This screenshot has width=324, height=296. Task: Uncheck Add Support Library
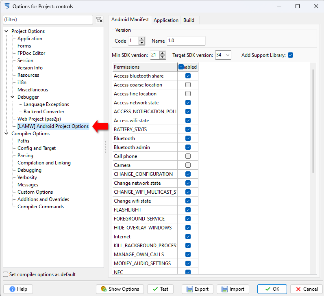(x=290, y=55)
